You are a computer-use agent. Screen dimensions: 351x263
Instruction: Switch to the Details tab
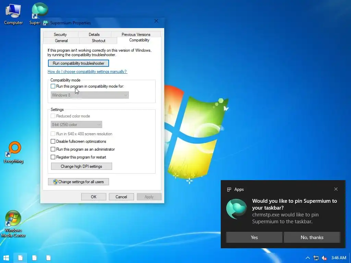tap(94, 35)
